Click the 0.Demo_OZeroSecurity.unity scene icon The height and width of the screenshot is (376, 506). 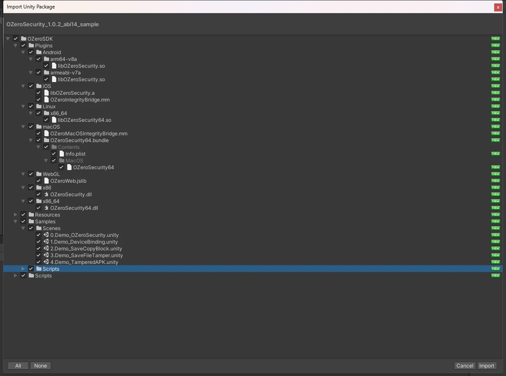tap(47, 235)
